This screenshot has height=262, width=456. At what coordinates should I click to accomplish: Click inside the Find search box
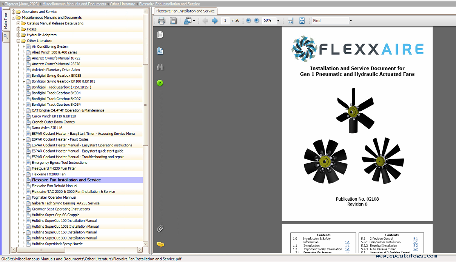point(330,21)
